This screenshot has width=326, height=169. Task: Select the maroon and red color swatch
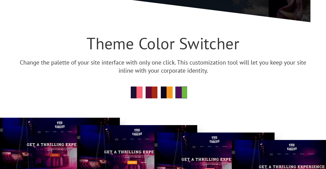click(x=151, y=92)
